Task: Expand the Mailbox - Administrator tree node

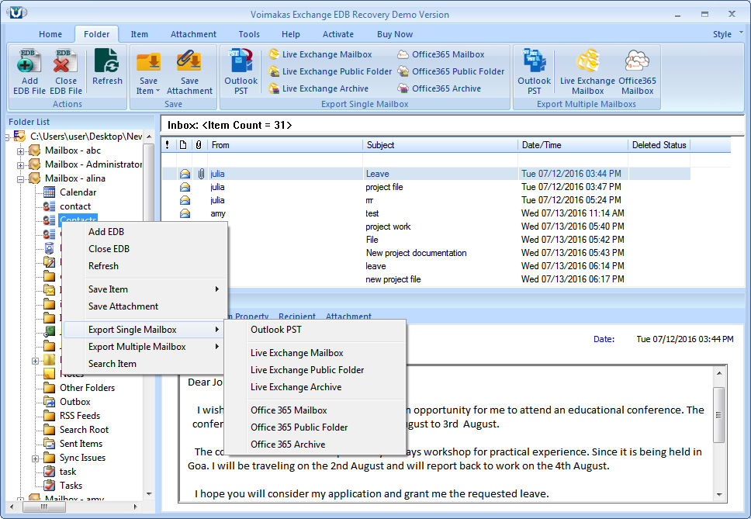Action: tap(21, 165)
